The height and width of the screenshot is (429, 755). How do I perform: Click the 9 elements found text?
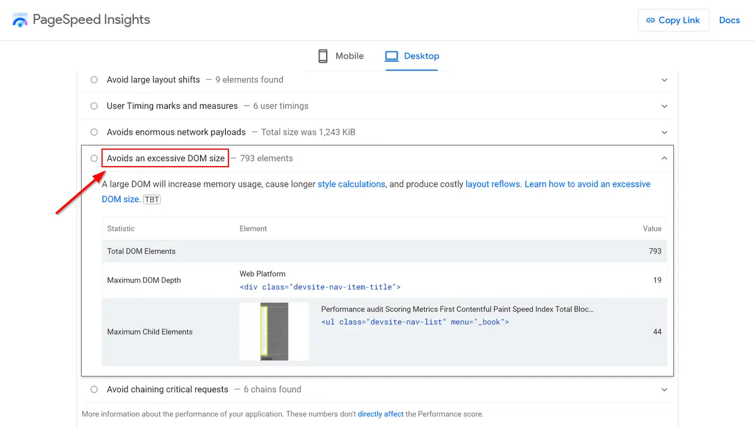pos(249,80)
